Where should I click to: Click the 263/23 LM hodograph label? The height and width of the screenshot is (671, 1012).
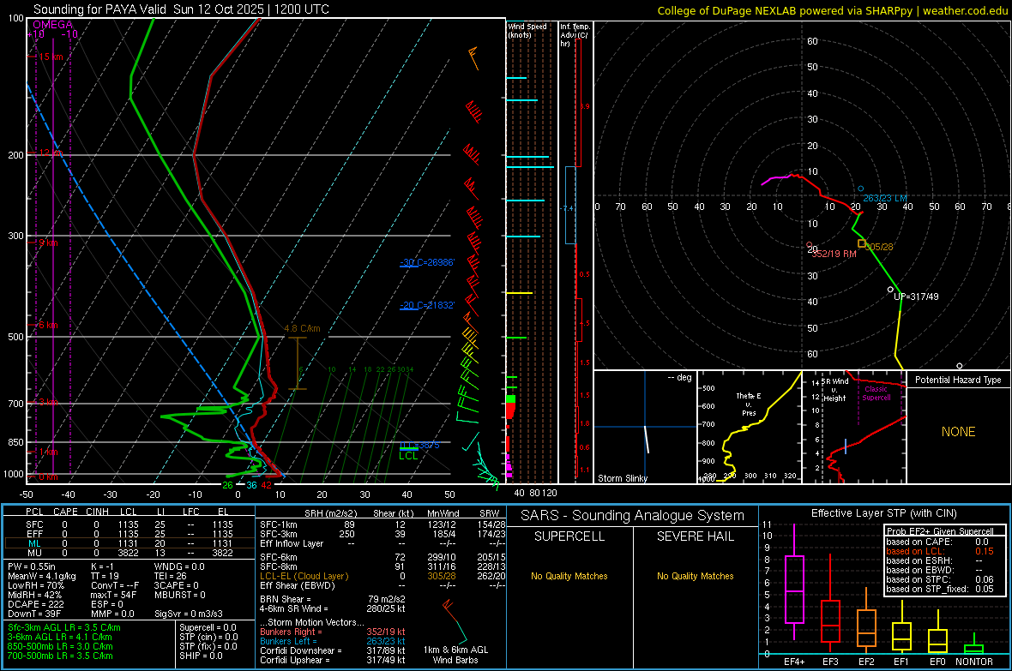coord(885,198)
